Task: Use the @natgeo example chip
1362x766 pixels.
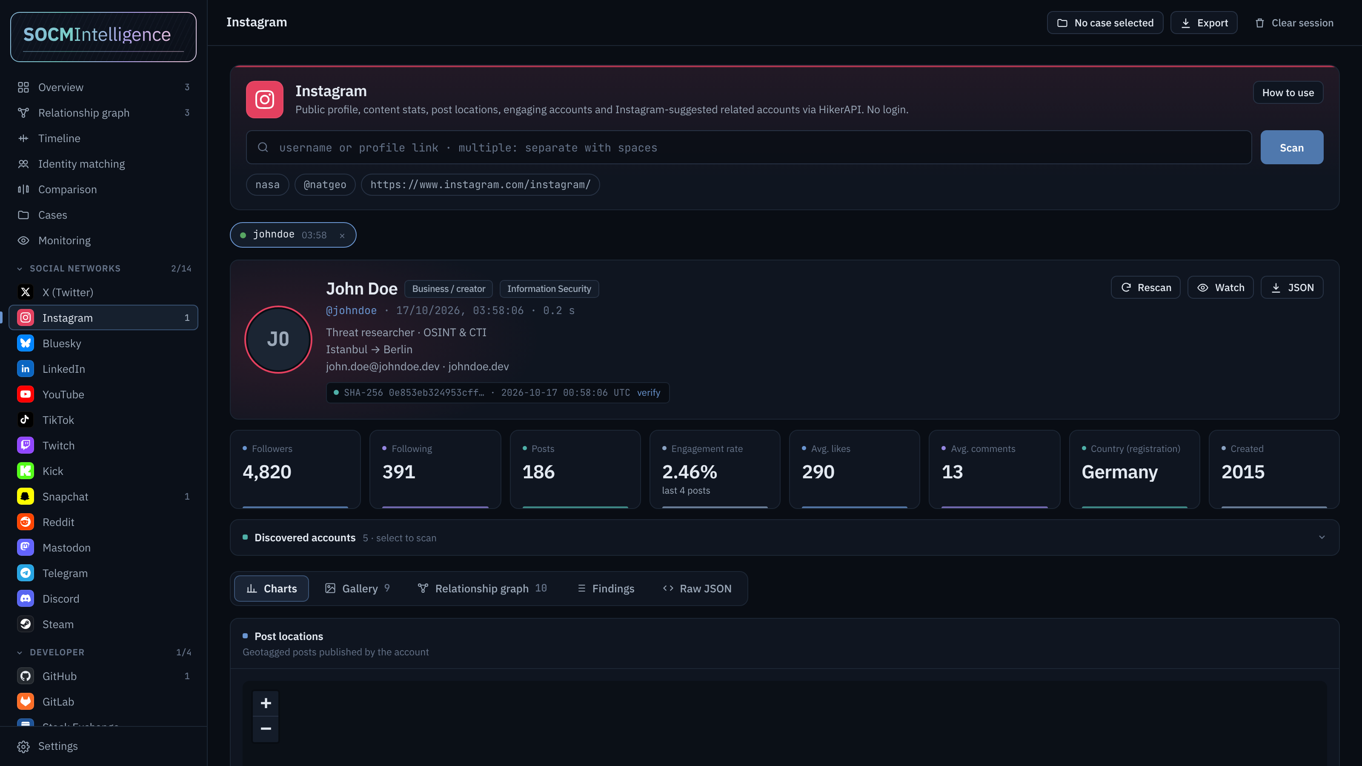Action: [325, 185]
